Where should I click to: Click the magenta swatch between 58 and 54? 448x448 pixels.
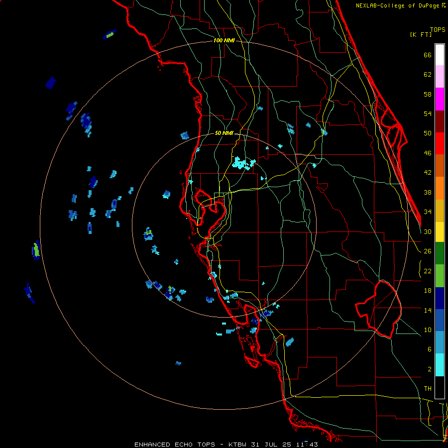pos(440,99)
